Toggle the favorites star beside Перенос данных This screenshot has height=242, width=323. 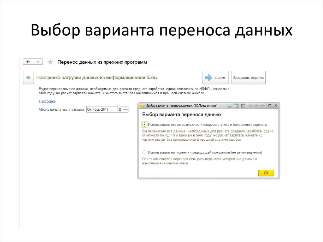pyautogui.click(x=50, y=62)
